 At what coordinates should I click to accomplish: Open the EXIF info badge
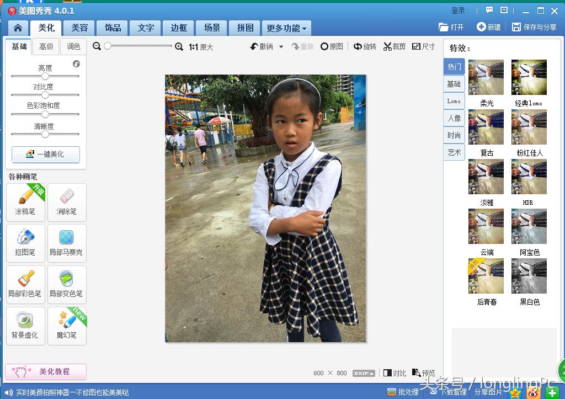(364, 373)
